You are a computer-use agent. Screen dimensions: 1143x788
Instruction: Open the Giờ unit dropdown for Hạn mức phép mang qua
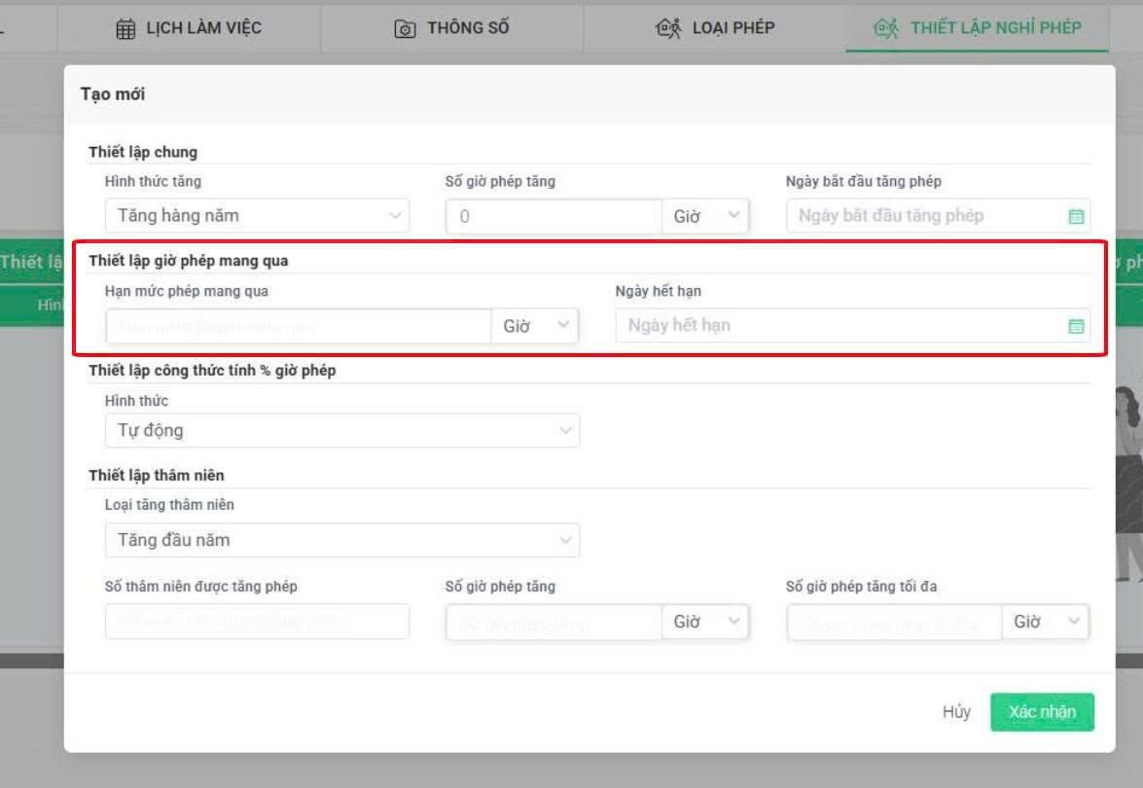pyautogui.click(x=535, y=326)
